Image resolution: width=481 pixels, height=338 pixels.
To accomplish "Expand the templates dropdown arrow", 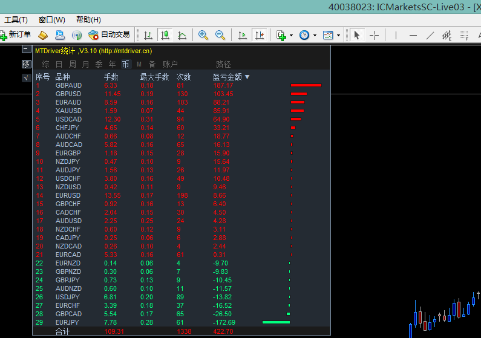I will [338, 36].
